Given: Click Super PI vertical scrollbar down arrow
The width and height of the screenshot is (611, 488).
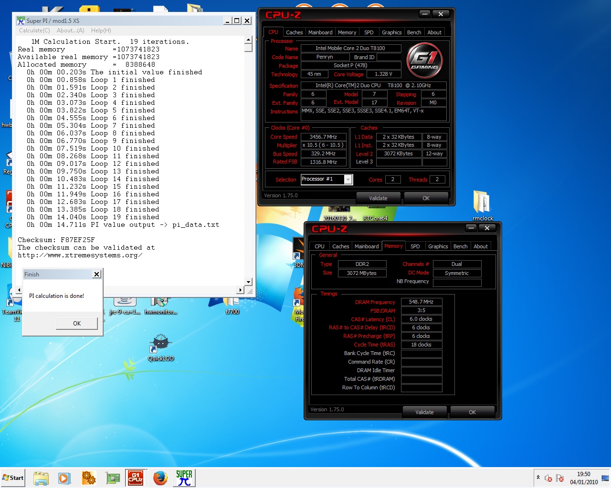Looking at the screenshot, I should [x=248, y=282].
